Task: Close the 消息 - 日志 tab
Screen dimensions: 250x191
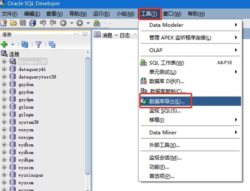Action: point(135,34)
